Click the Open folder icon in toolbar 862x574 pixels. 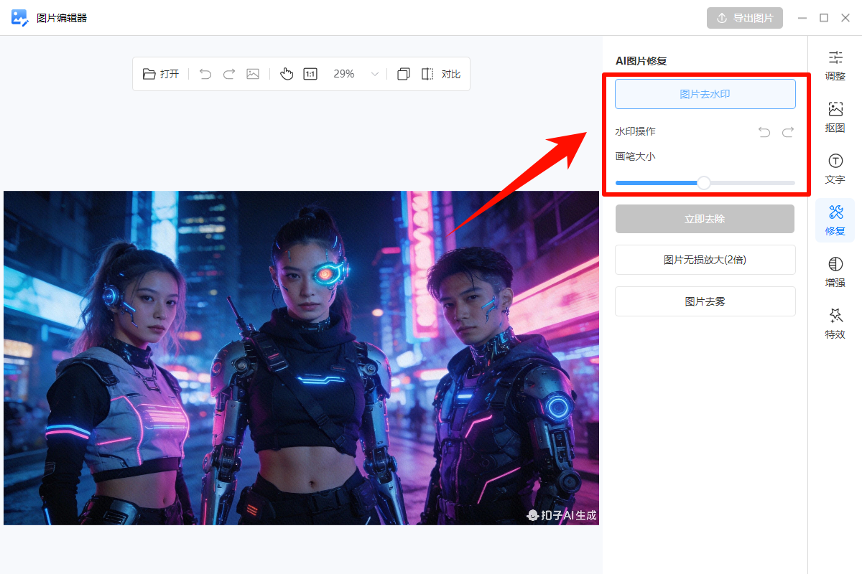149,74
